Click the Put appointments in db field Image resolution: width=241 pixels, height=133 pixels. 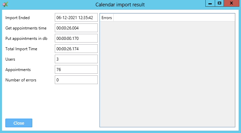click(x=76, y=38)
